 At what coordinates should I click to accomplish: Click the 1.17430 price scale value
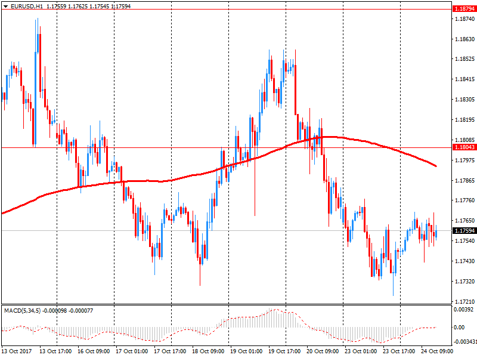[465, 261]
